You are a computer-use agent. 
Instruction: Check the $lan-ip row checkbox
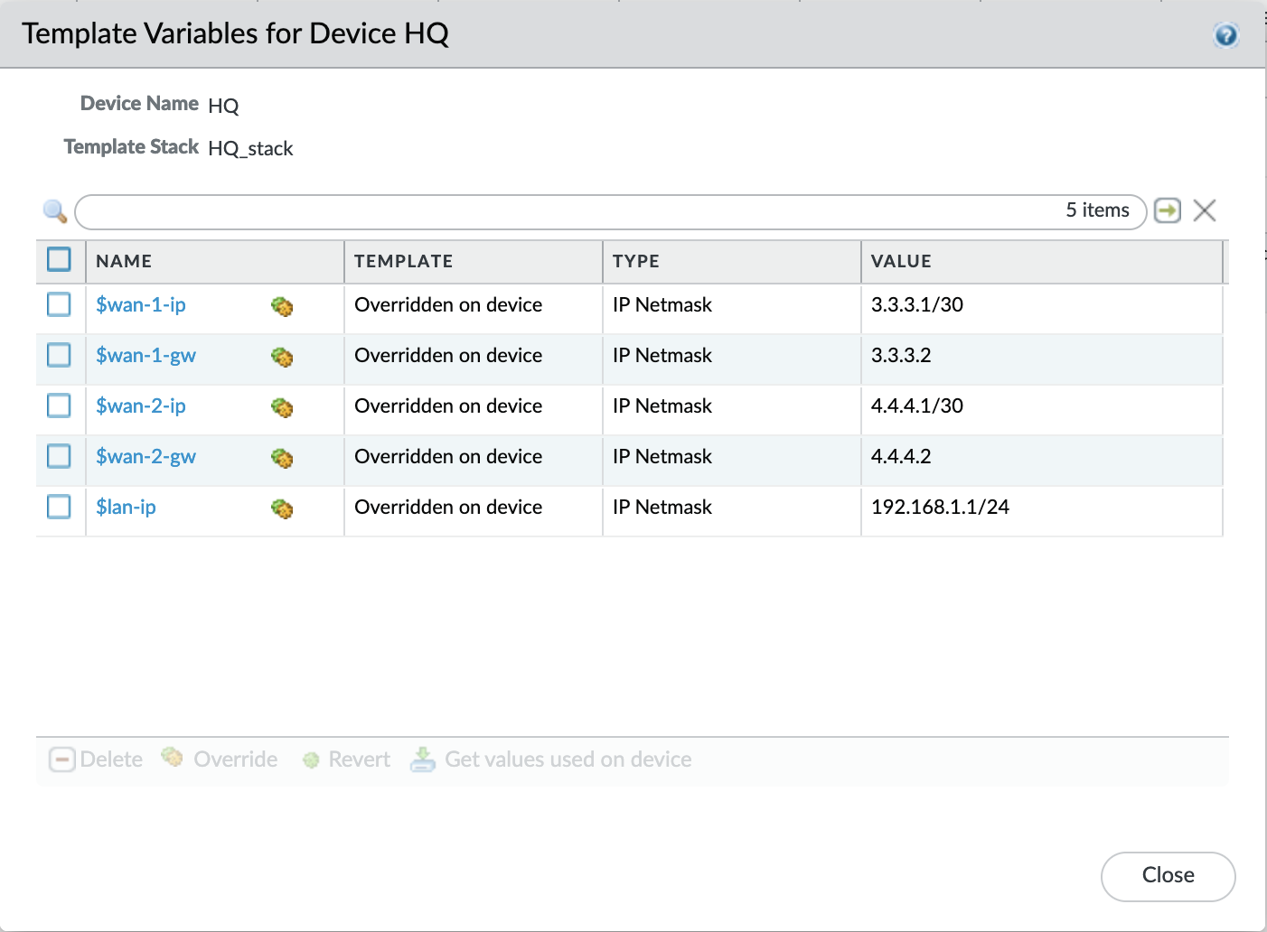click(x=60, y=507)
